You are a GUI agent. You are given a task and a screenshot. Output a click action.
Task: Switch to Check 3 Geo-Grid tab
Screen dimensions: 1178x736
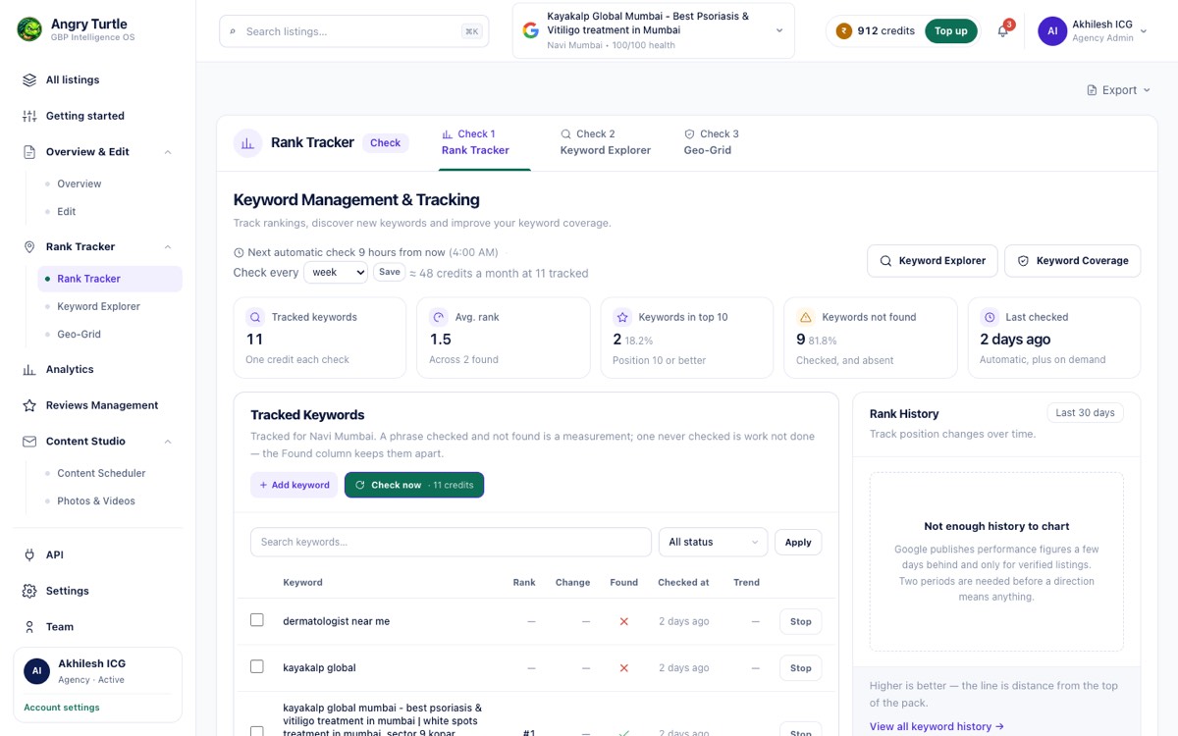(x=712, y=143)
